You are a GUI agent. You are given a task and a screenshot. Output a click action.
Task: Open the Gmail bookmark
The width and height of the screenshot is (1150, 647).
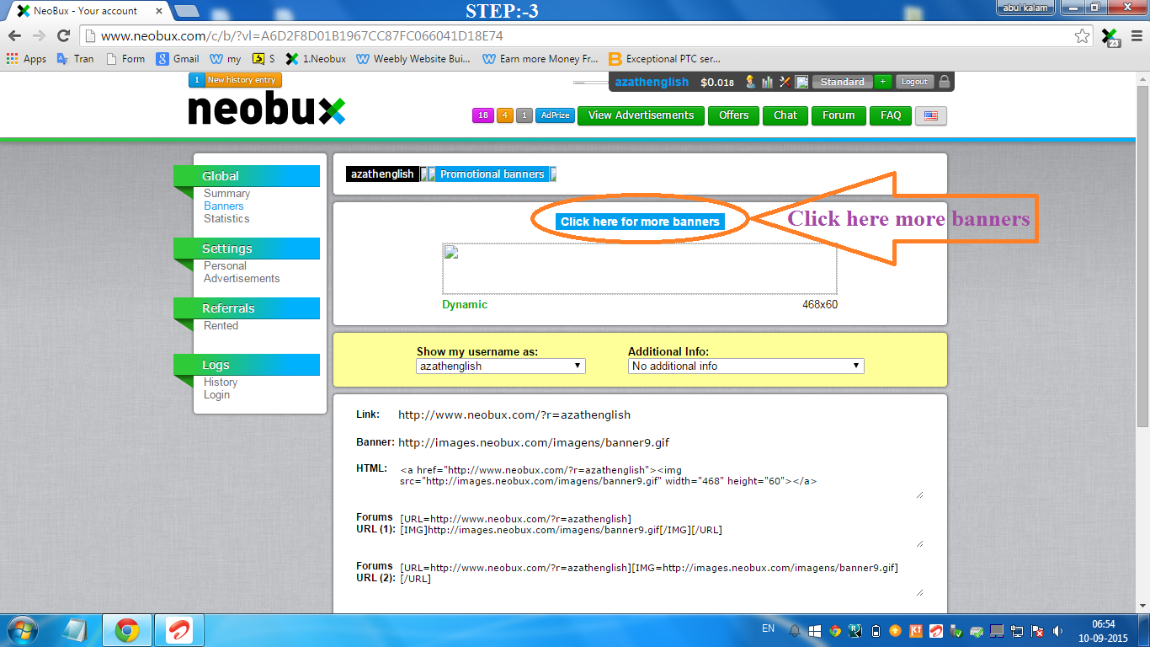[x=178, y=59]
